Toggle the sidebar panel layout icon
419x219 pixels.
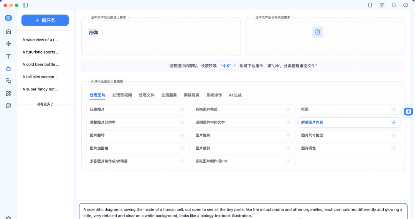[x=25, y=5]
